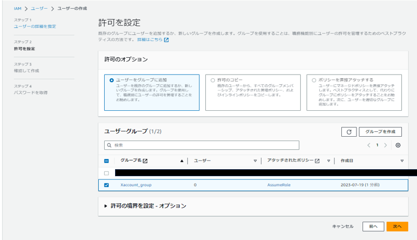Viewport: 417px width, 240px height.
Task: Click step 2 許可を設定 in sidebar
Action: 24,49
